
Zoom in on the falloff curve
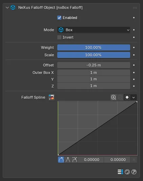point(114,97)
